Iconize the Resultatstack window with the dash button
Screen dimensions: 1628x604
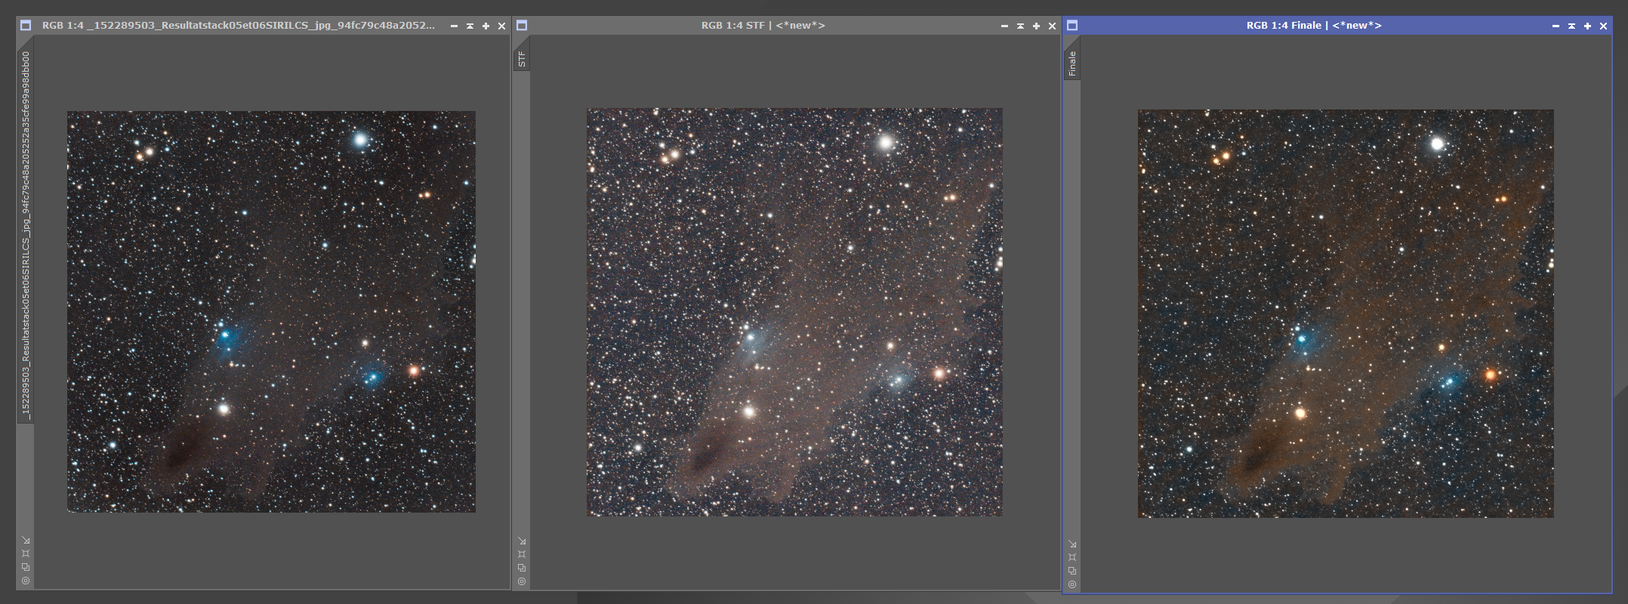coord(454,26)
